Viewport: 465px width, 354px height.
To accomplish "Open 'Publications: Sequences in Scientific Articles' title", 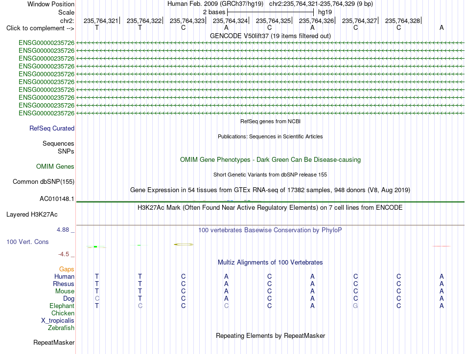I will tap(270, 136).
